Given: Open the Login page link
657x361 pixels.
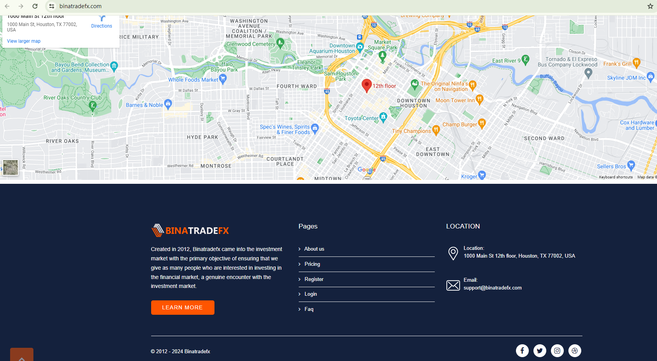Looking at the screenshot, I should (x=311, y=294).
